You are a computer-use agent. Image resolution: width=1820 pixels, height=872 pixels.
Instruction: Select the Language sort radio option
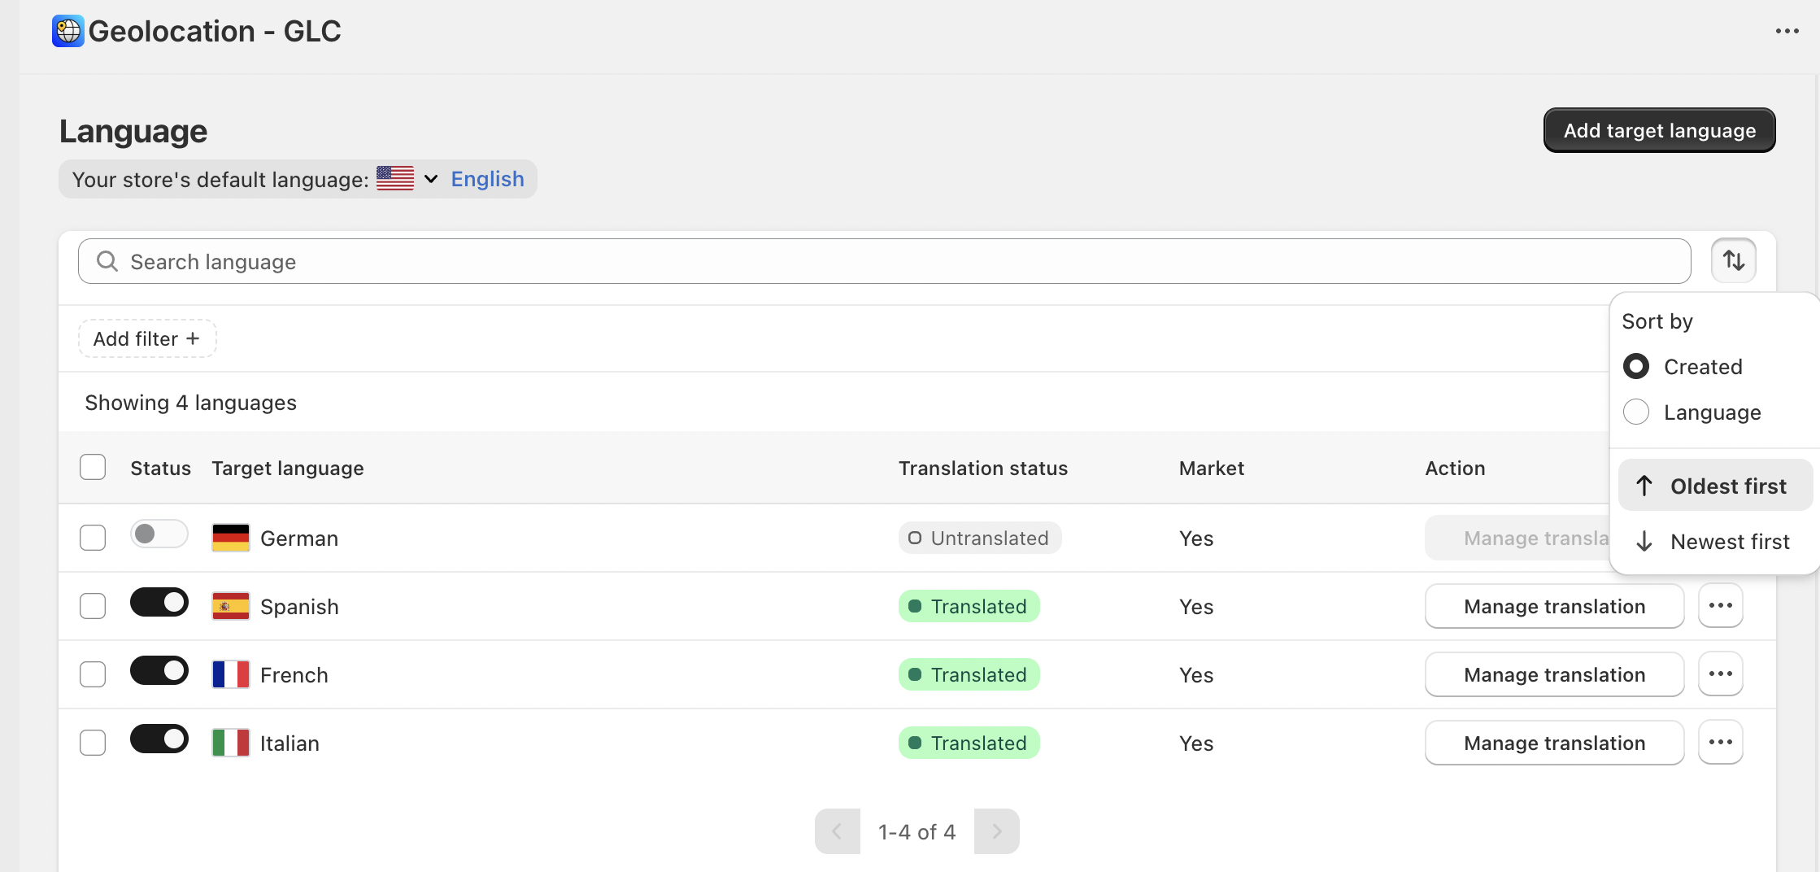[1636, 412]
